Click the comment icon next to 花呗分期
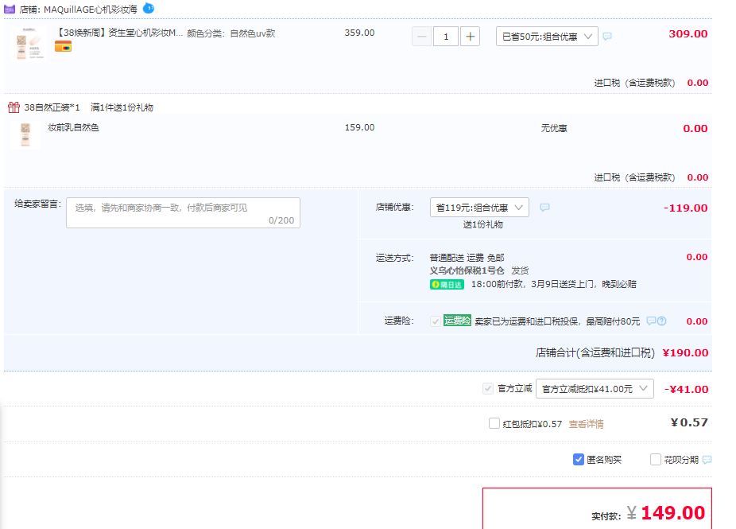Screen dimensions: 736x529 pyautogui.click(x=707, y=460)
